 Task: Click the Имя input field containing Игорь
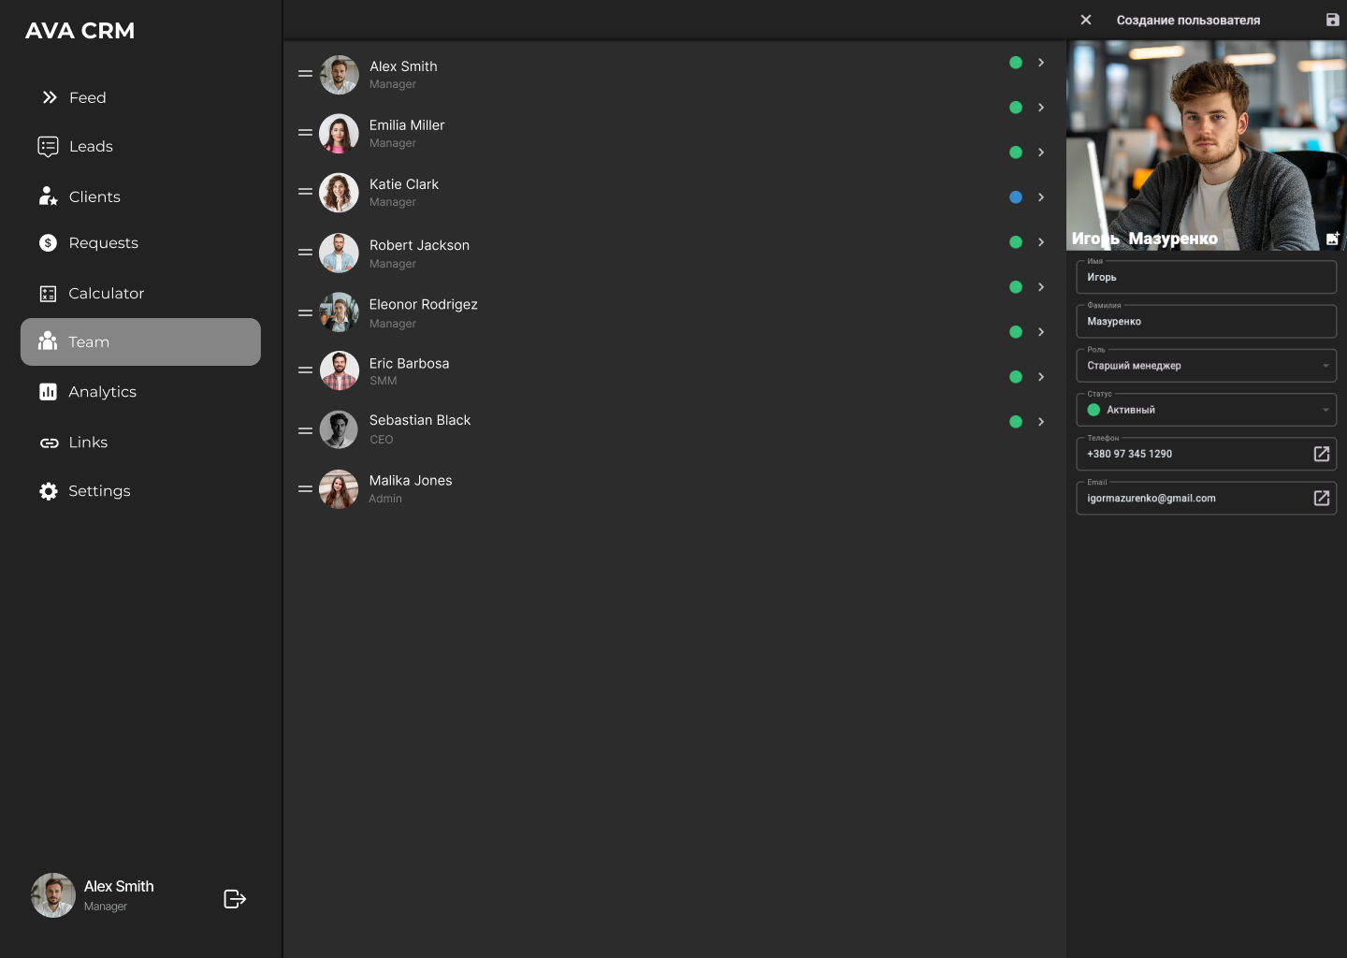point(1206,276)
